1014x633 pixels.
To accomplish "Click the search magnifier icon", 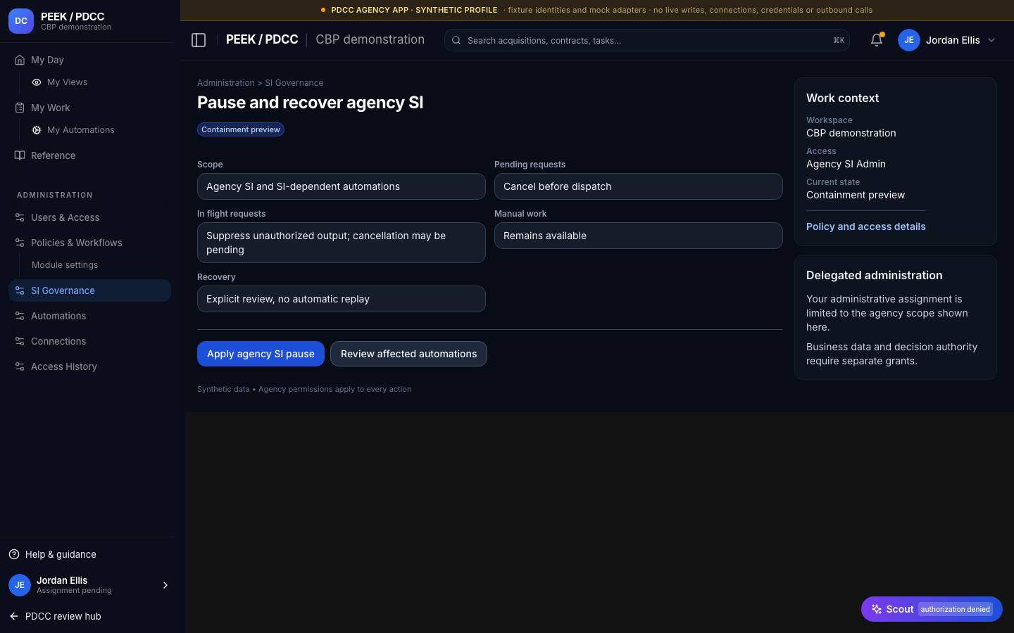I will [x=456, y=40].
